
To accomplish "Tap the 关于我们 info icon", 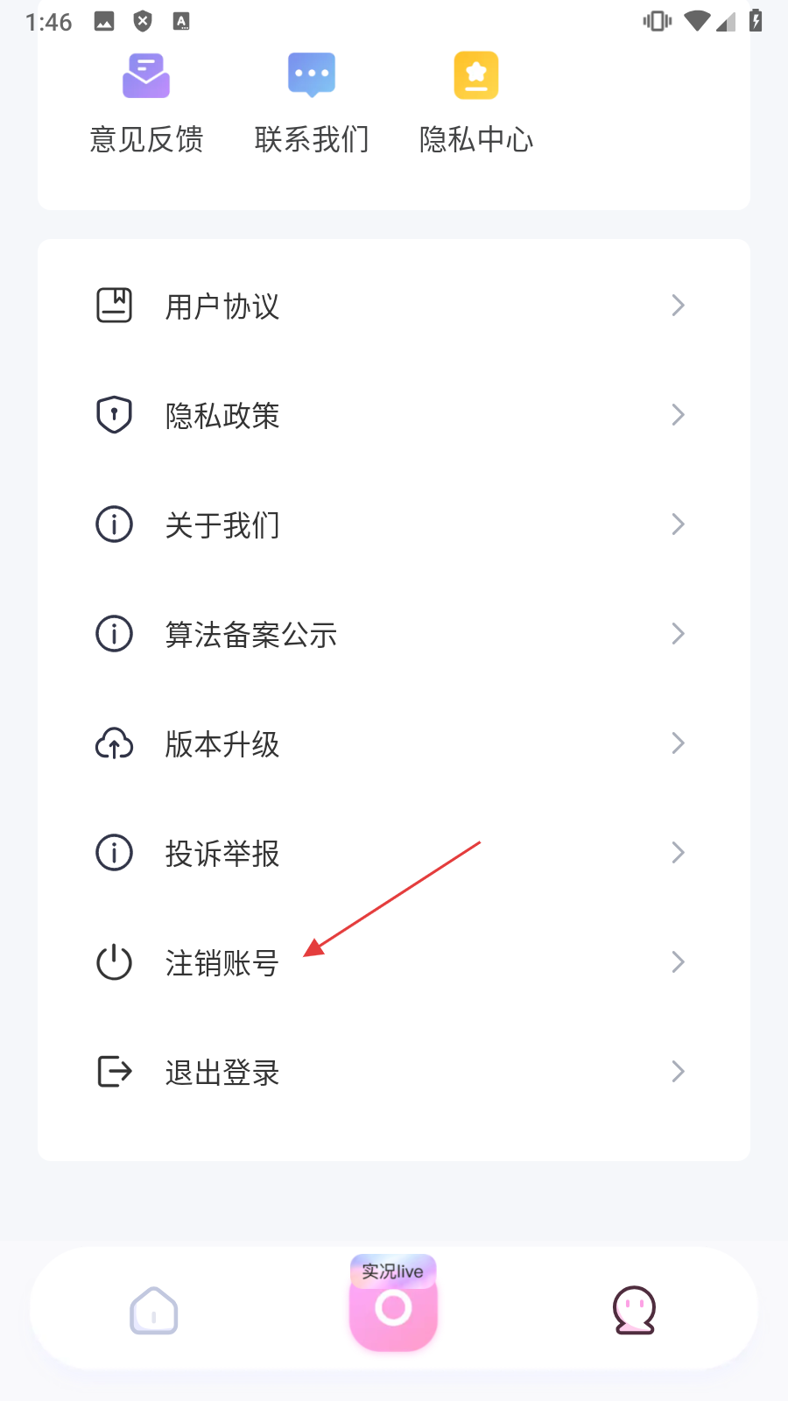I will (x=114, y=524).
